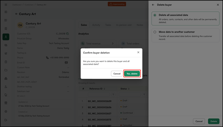The width and height of the screenshot is (223, 127).
Task: Open Status column filter icon
Action: (144, 94)
